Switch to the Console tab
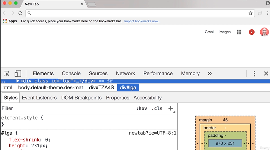 71,74
